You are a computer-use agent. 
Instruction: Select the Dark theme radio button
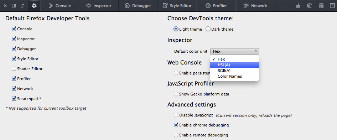pyautogui.click(x=208, y=29)
